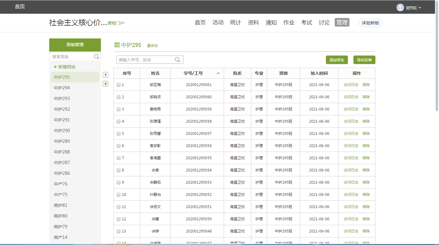Move class down with arrow icon
The width and height of the screenshot is (439, 245).
pos(105,84)
